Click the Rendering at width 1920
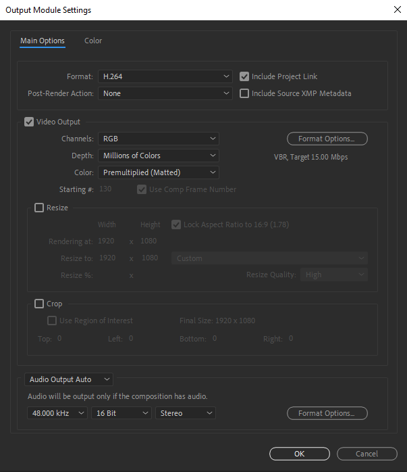This screenshot has width=407, height=472. [x=106, y=241]
